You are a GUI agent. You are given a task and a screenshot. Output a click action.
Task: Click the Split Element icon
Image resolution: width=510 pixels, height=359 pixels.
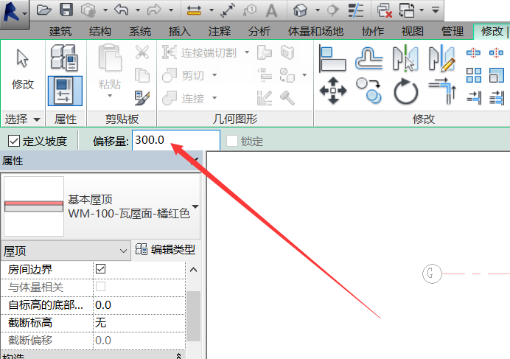coord(473,53)
